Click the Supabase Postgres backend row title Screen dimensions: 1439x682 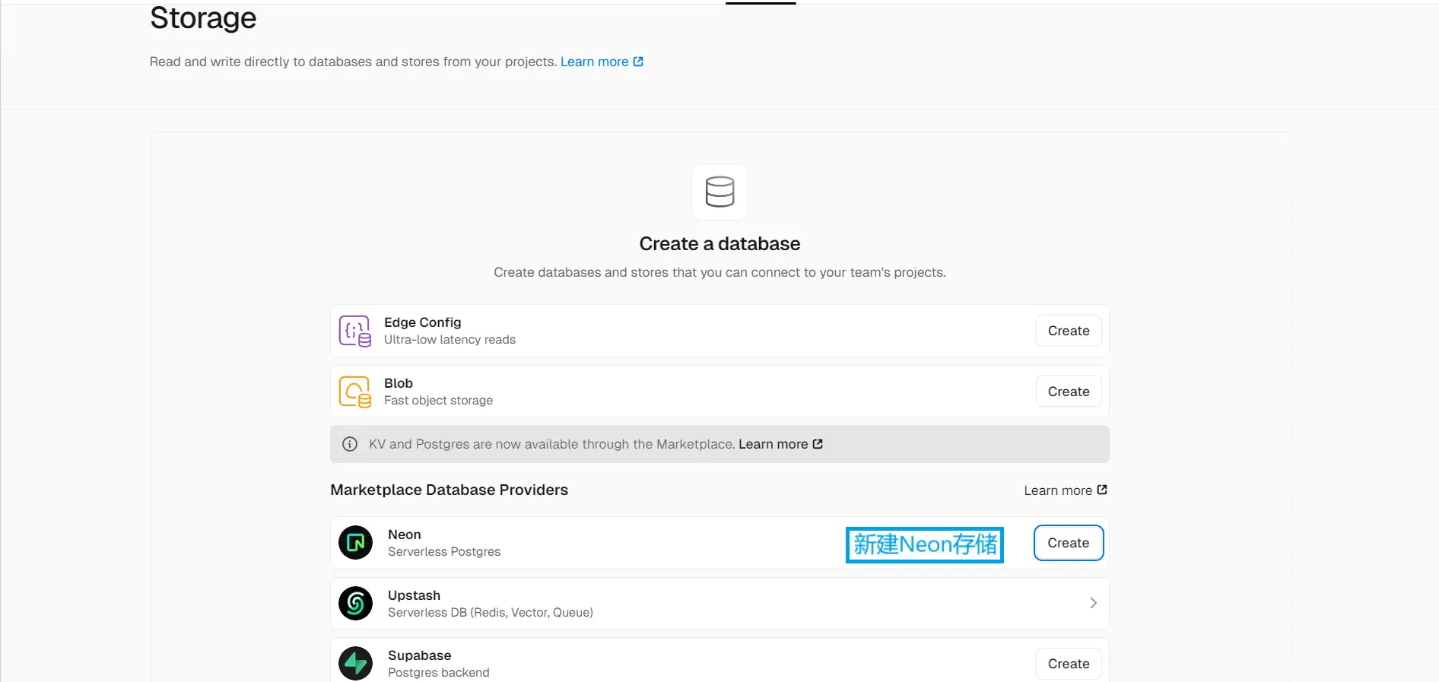[419, 655]
